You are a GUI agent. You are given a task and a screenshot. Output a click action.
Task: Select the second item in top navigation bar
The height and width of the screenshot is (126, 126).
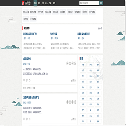pos(39,3)
